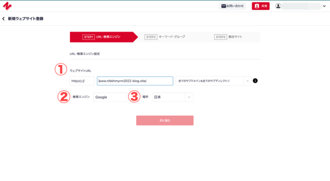Switch to the STEP2 キーワード・グループ tab
The width and height of the screenshot is (330, 181).
pyautogui.click(x=165, y=37)
